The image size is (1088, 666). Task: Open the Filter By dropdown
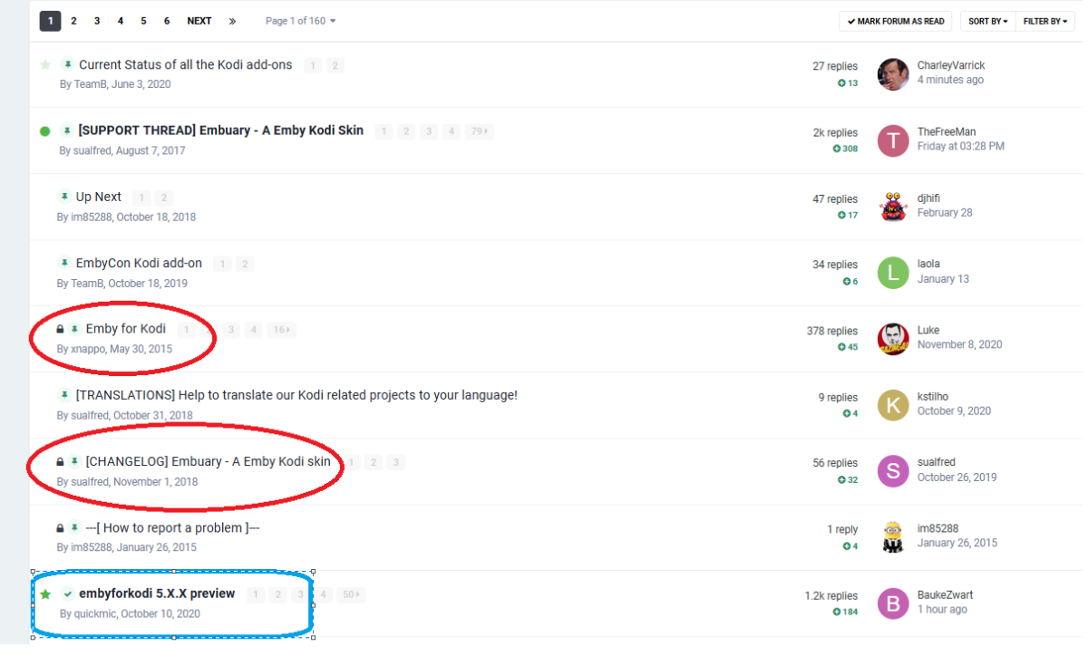[1045, 21]
